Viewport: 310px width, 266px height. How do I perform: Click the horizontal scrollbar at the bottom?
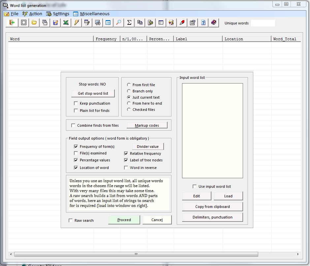(x=136, y=254)
